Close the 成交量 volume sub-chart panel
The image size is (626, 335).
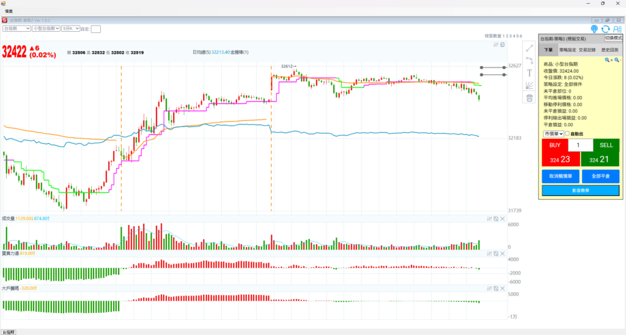[x=503, y=218]
